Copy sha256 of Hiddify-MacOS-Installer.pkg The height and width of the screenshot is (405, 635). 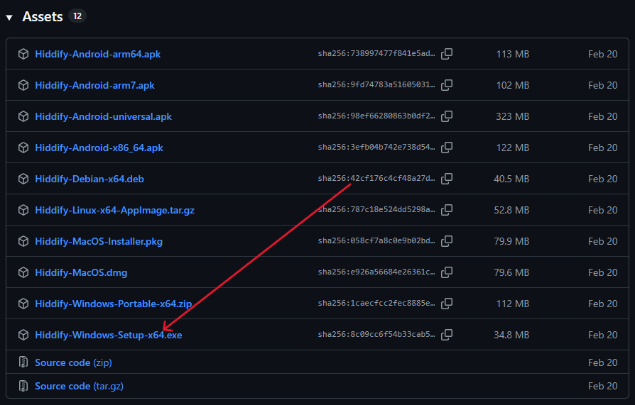click(447, 240)
